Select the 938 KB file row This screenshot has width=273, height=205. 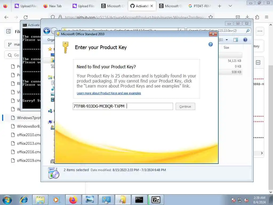click(230, 72)
